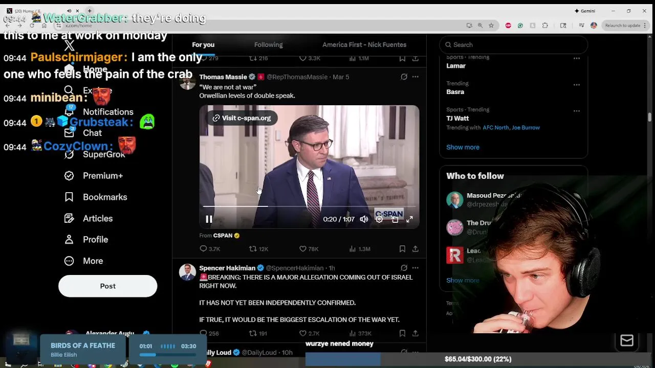Open @RepThomasMassie handle link
Screen dimensions: 655x368
tap(297, 77)
